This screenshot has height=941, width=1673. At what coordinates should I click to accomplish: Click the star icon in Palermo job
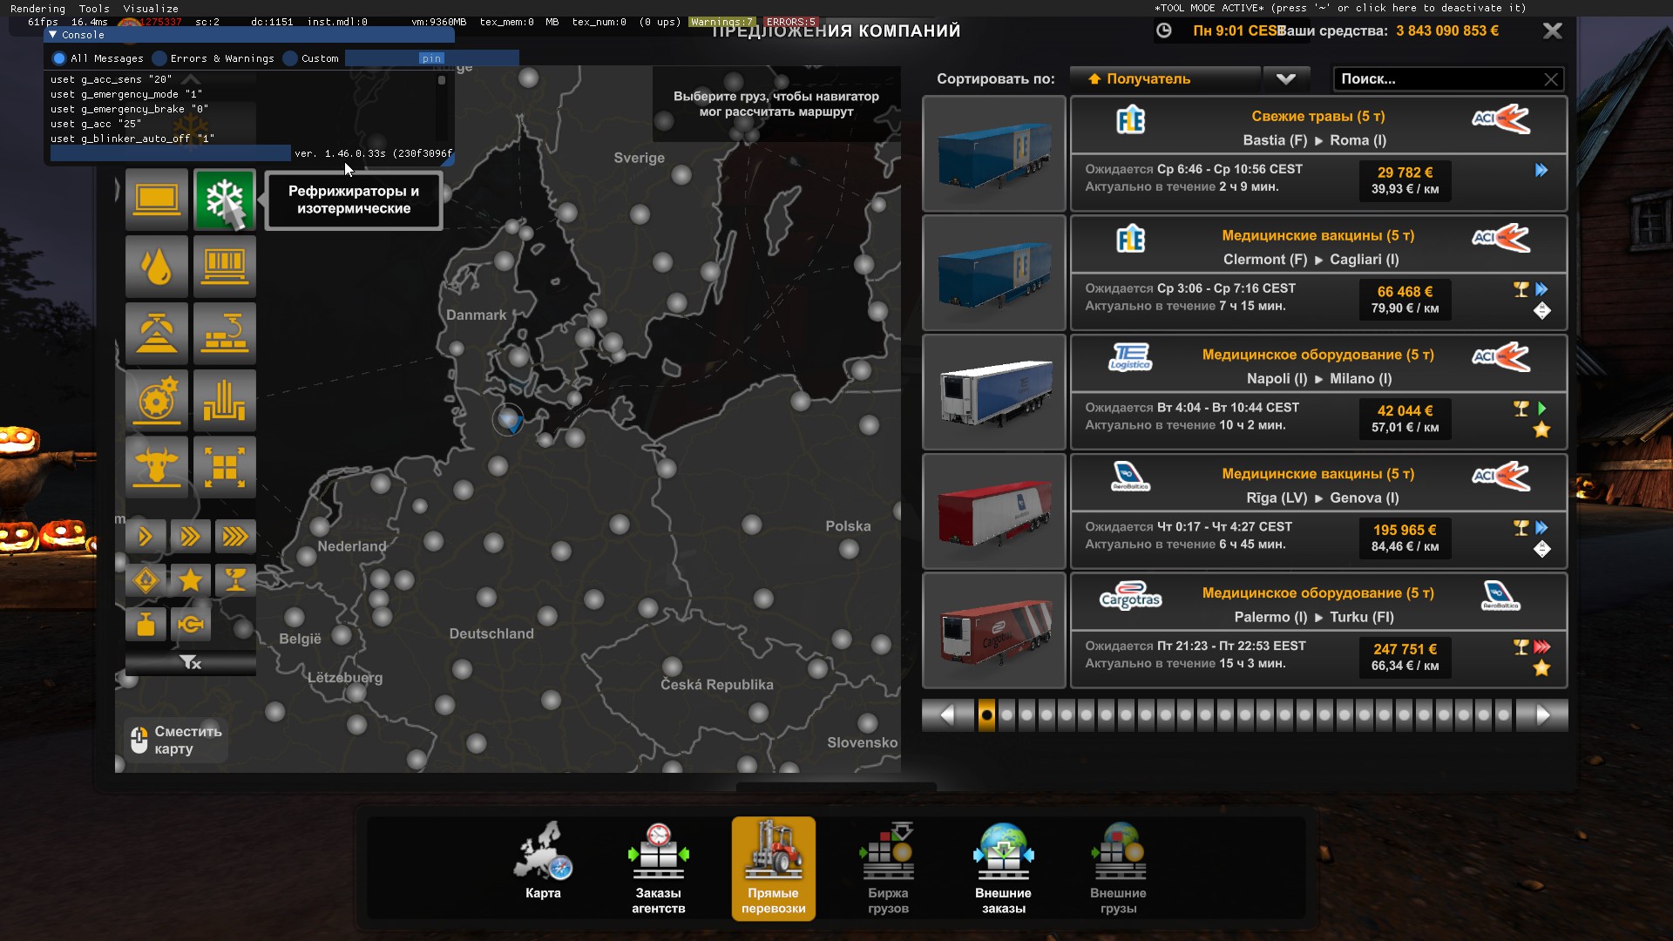(x=1541, y=668)
